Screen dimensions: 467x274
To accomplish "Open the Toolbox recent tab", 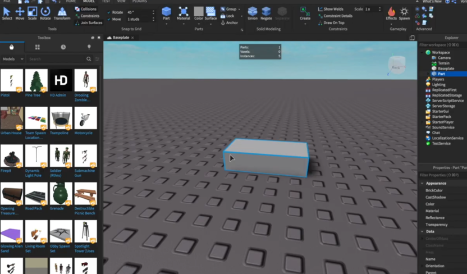I will (x=63, y=47).
